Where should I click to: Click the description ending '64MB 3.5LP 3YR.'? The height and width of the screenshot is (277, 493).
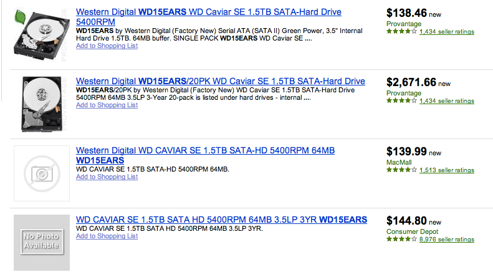169,228
